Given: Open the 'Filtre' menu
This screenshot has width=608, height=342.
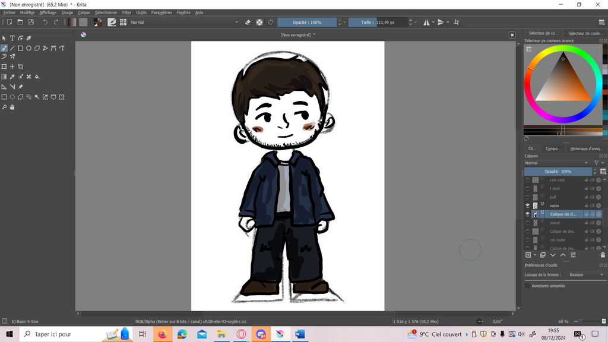Looking at the screenshot, I should click(126, 12).
